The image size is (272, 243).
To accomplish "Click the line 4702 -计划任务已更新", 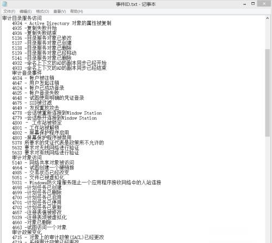I will click(37, 208).
